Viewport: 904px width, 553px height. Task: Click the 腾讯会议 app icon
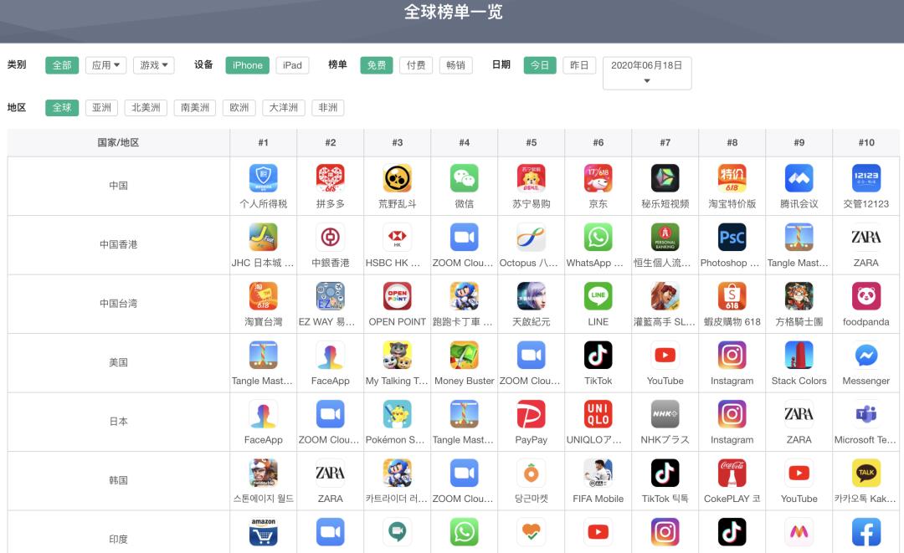click(x=799, y=178)
